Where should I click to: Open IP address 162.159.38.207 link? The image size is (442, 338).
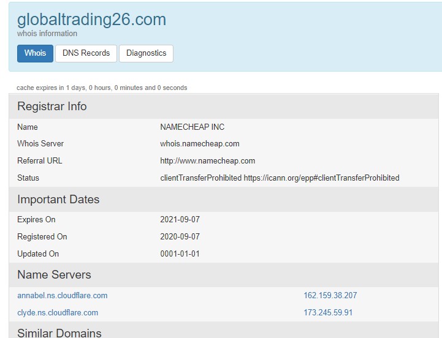[x=330, y=296]
